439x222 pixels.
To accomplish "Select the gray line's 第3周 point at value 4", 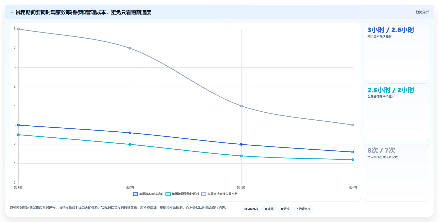I will coord(241,106).
